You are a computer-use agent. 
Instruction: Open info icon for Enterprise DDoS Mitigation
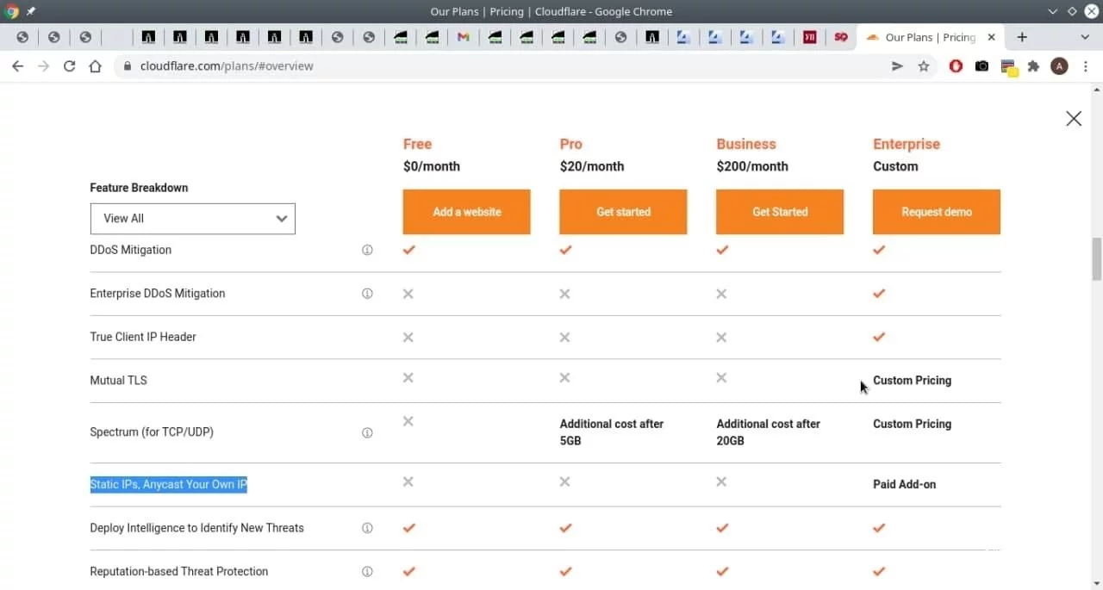point(367,294)
